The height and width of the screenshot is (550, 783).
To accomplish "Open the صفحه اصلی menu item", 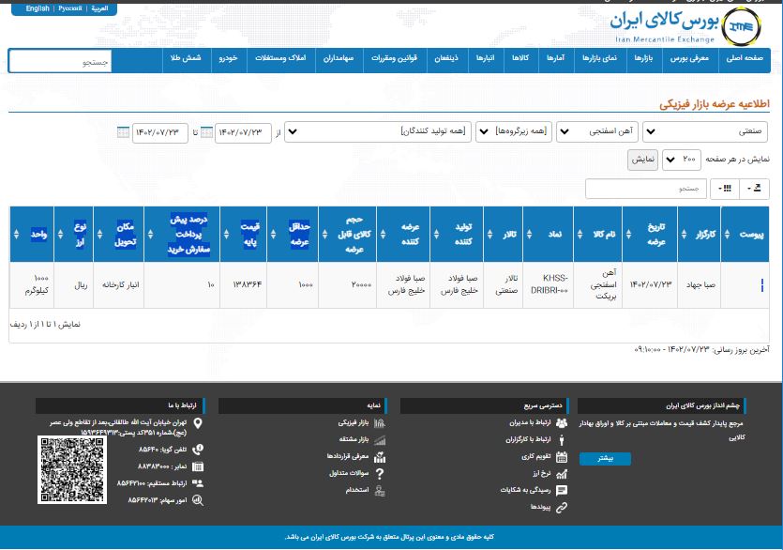I will click(745, 58).
